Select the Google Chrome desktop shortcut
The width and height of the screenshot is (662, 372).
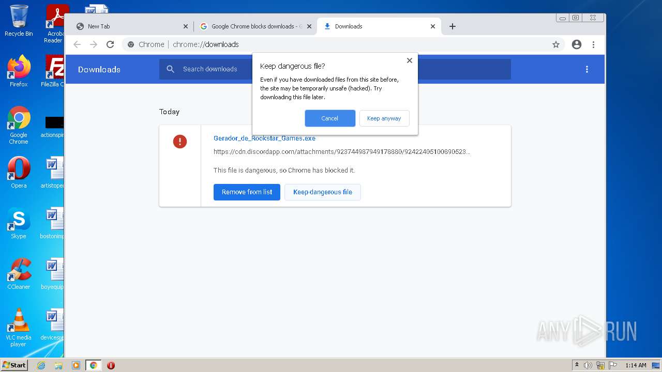[x=19, y=125]
